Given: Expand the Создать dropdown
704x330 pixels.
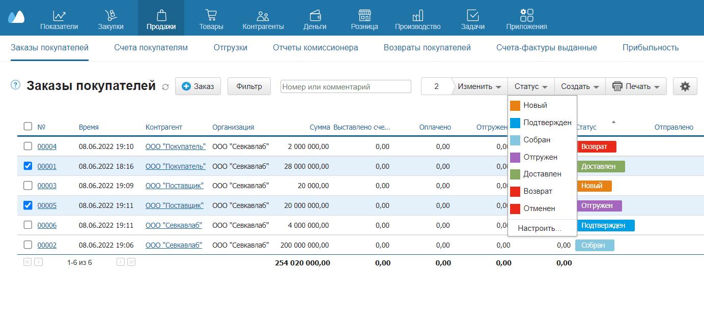Looking at the screenshot, I should coord(579,86).
